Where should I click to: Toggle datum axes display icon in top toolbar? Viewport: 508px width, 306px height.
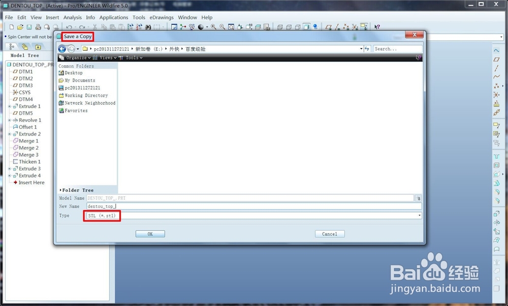pos(337,27)
